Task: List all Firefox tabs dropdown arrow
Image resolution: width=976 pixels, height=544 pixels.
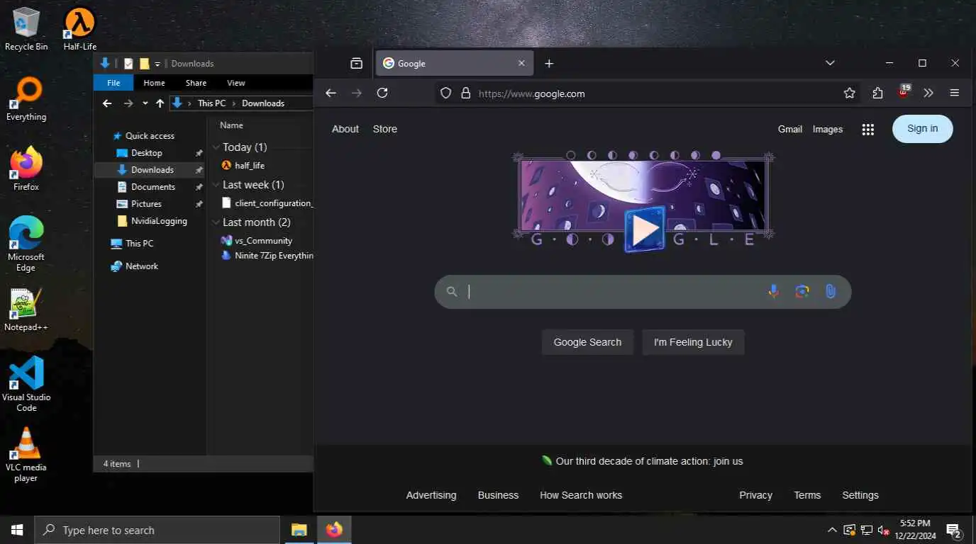Action: [x=830, y=63]
